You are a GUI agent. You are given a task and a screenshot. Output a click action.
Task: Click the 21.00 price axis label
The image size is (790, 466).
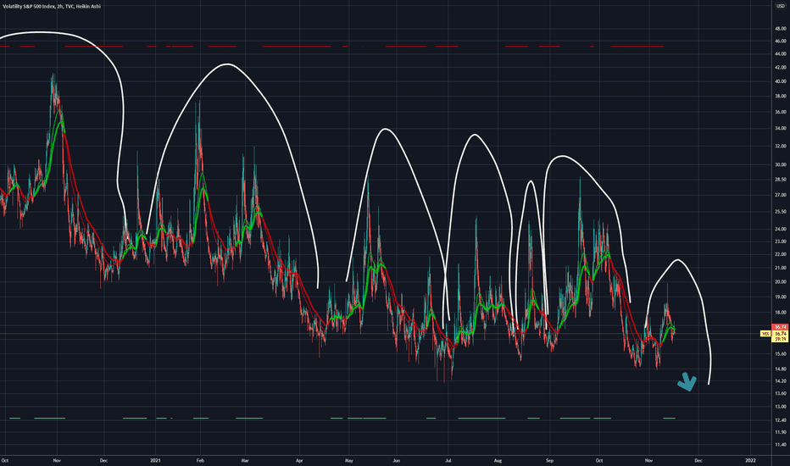click(x=781, y=268)
